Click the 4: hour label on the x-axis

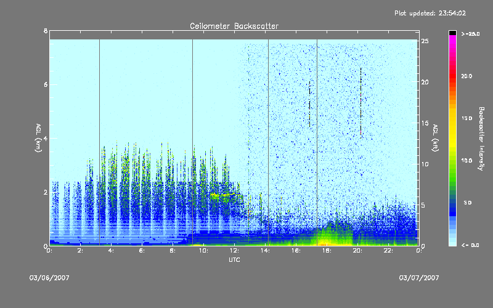[x=112, y=251]
